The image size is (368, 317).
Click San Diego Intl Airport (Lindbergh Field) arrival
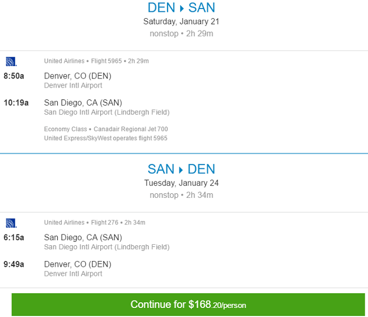[x=107, y=112]
